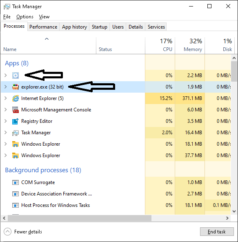Click the explorer.exe (32 bit) process icon
The image size is (238, 242).
16,87
